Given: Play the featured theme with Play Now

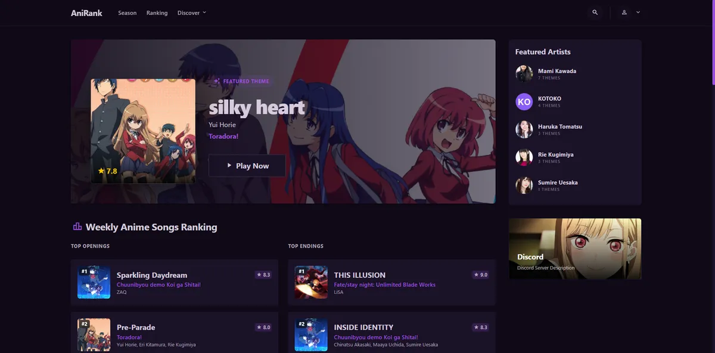Looking at the screenshot, I should (x=247, y=166).
